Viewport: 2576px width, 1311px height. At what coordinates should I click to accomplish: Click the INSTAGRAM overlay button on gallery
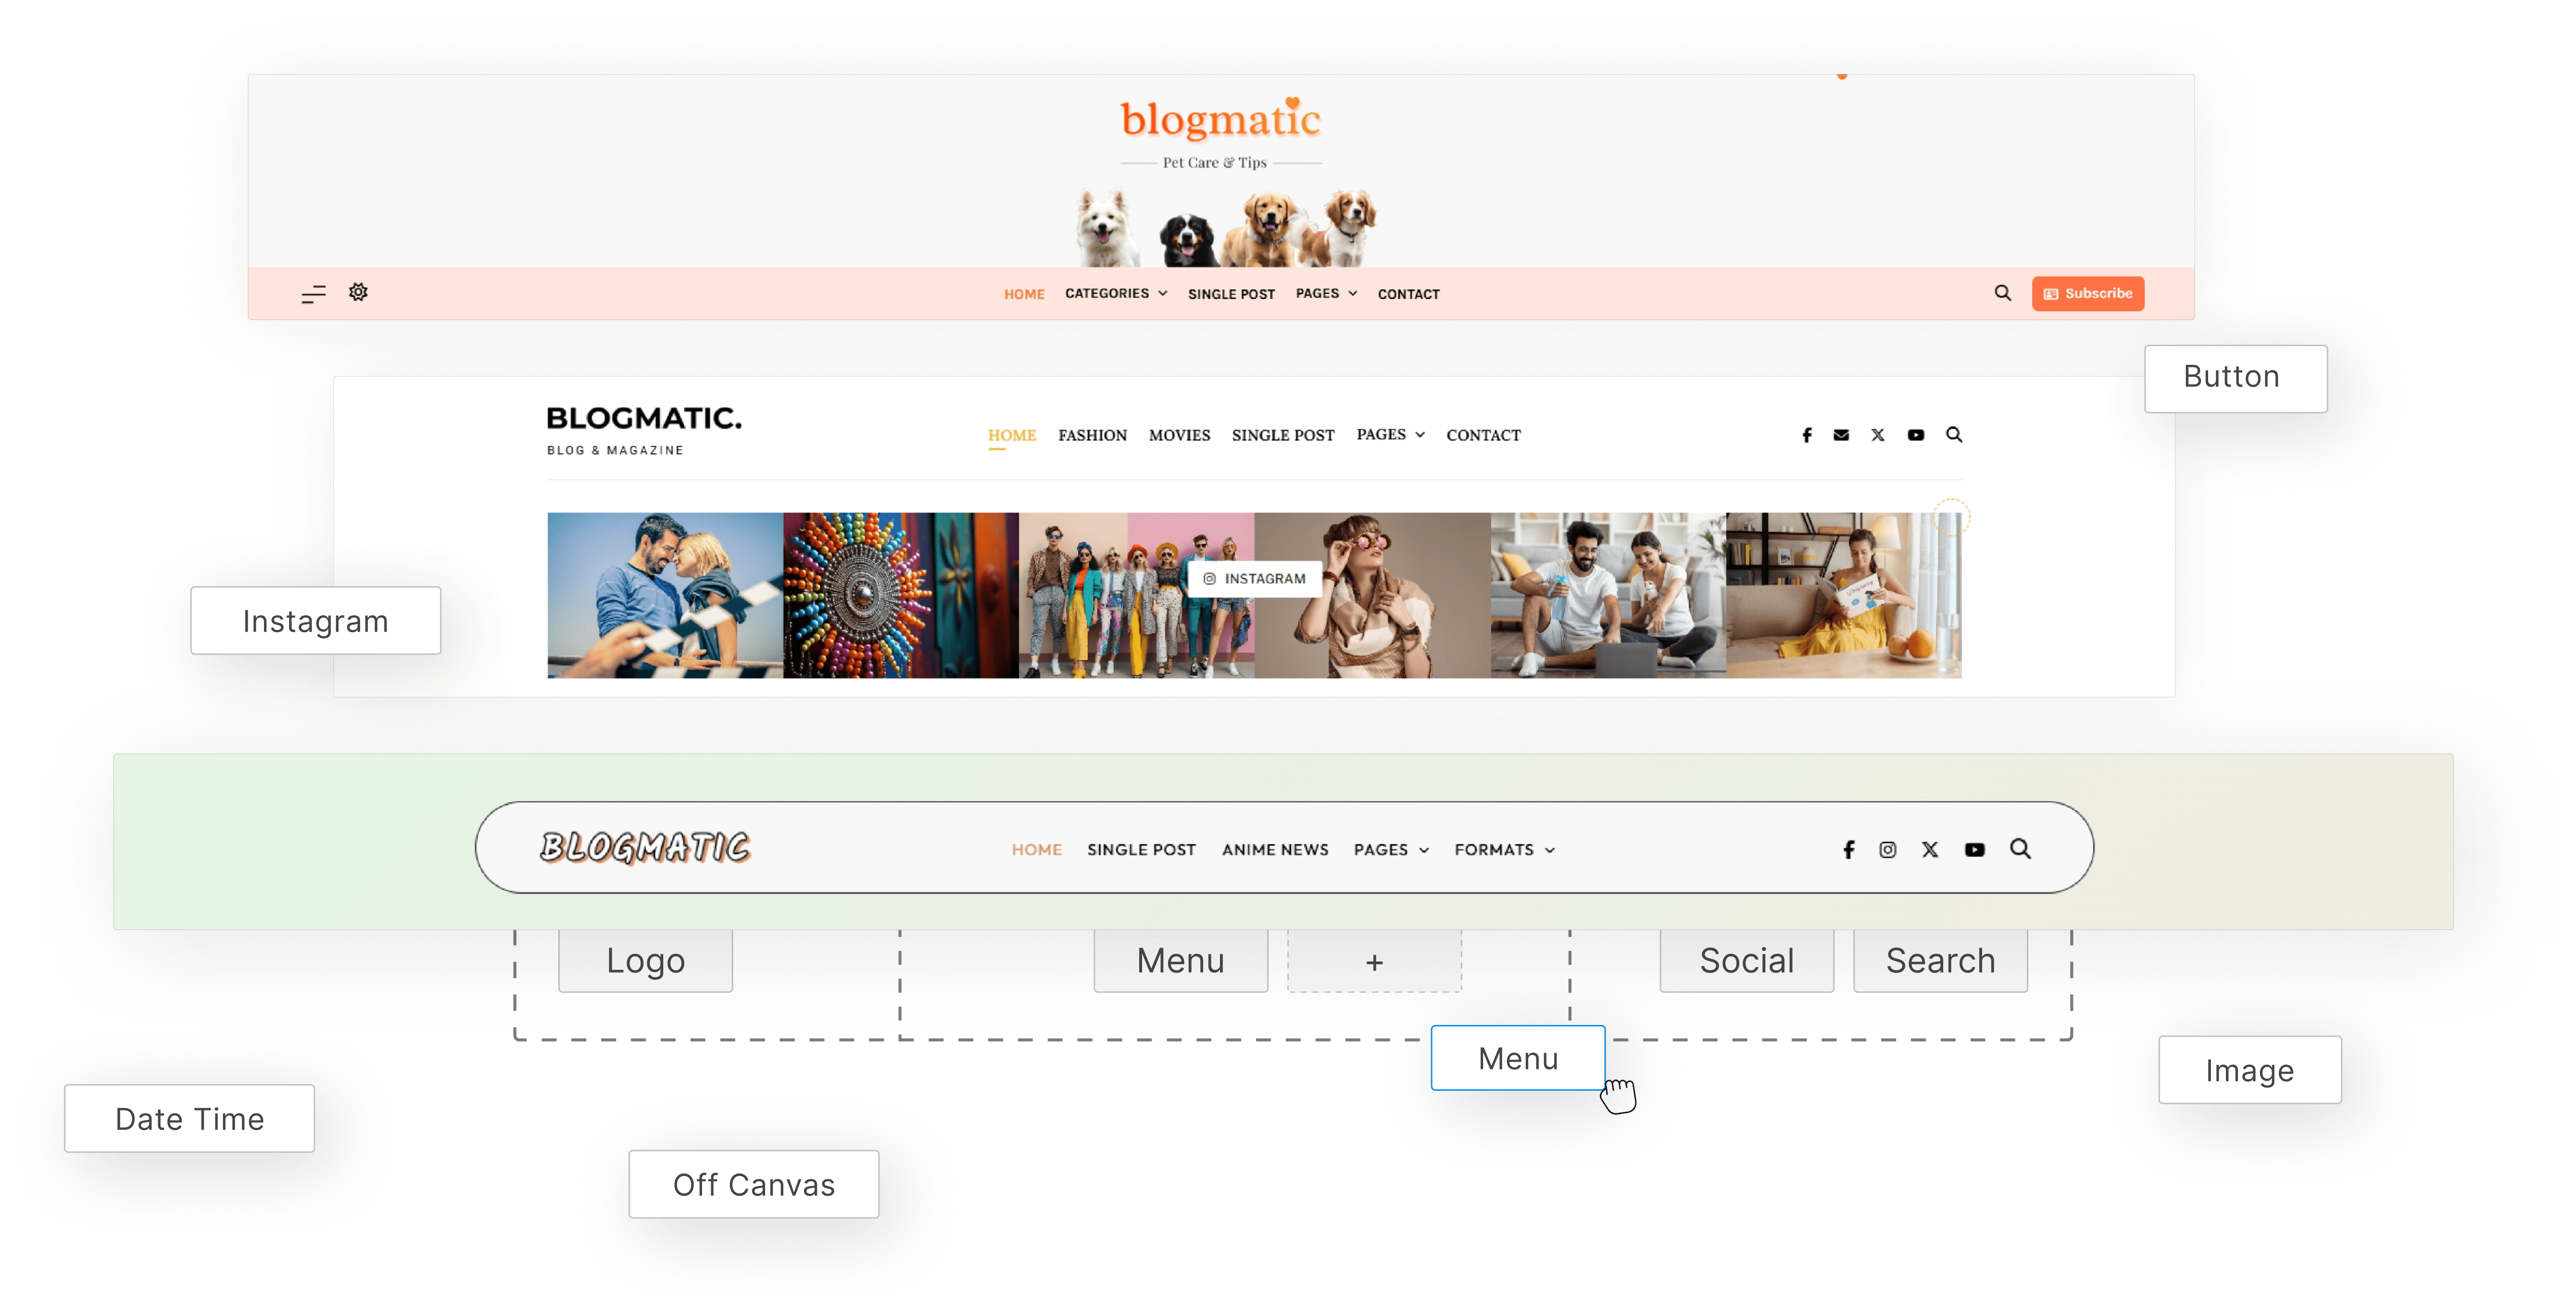1254,579
